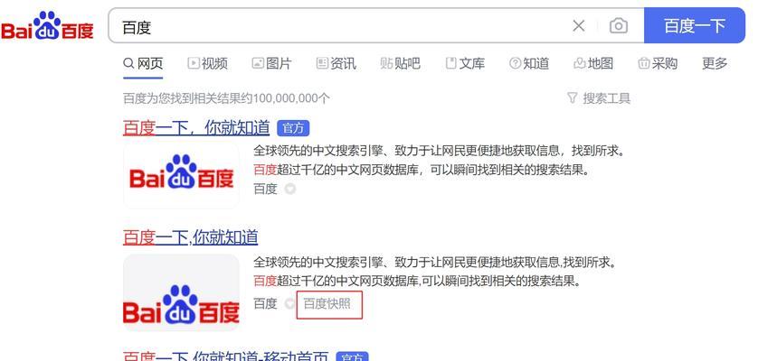The height and width of the screenshot is (361, 758).
Task: Click the verification icon beside second result's 百度
Action: tap(289, 303)
